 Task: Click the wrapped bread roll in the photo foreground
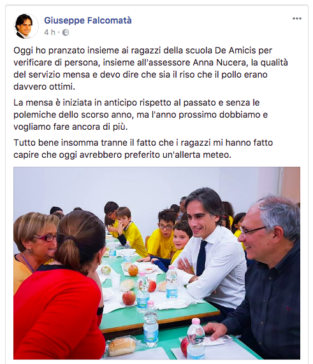(x=122, y=346)
